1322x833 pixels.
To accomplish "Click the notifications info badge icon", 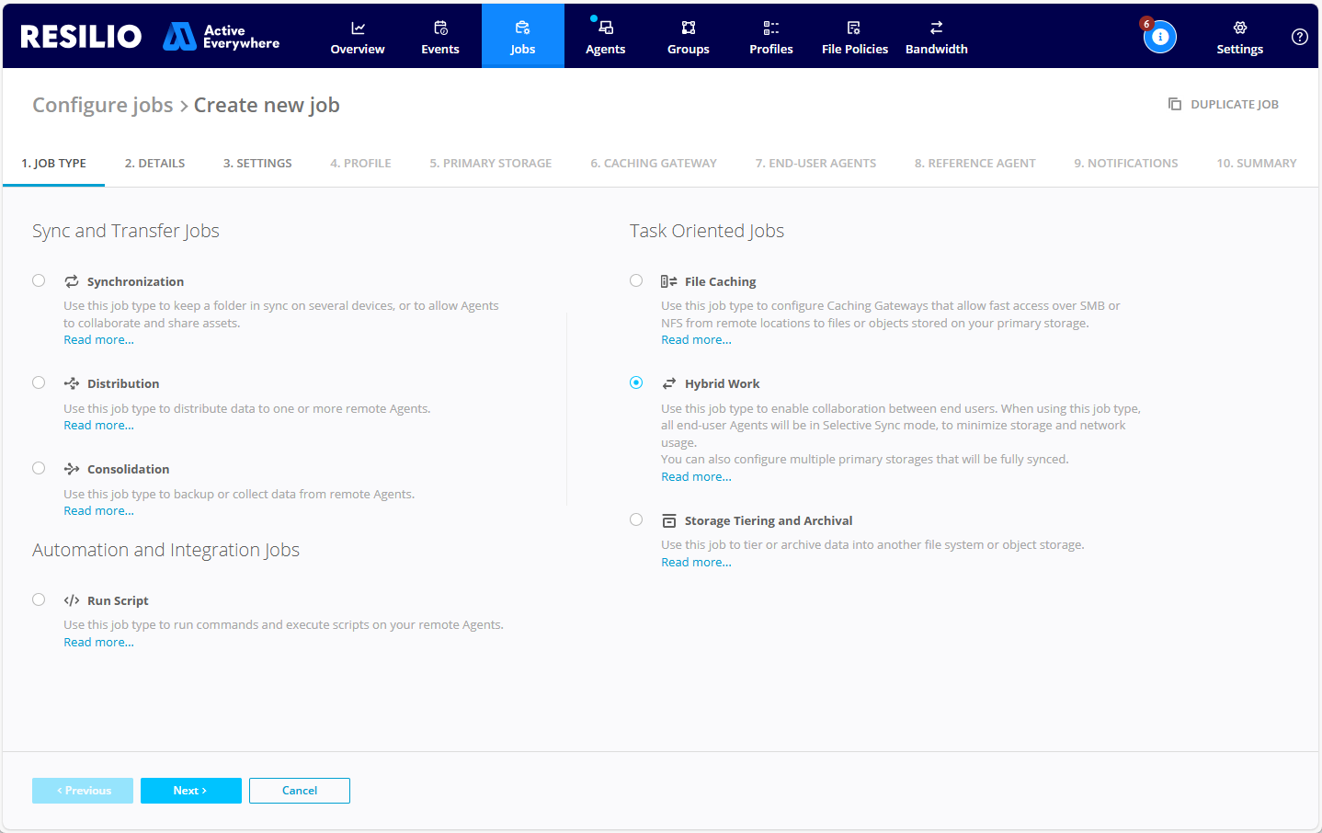I will click(1159, 37).
